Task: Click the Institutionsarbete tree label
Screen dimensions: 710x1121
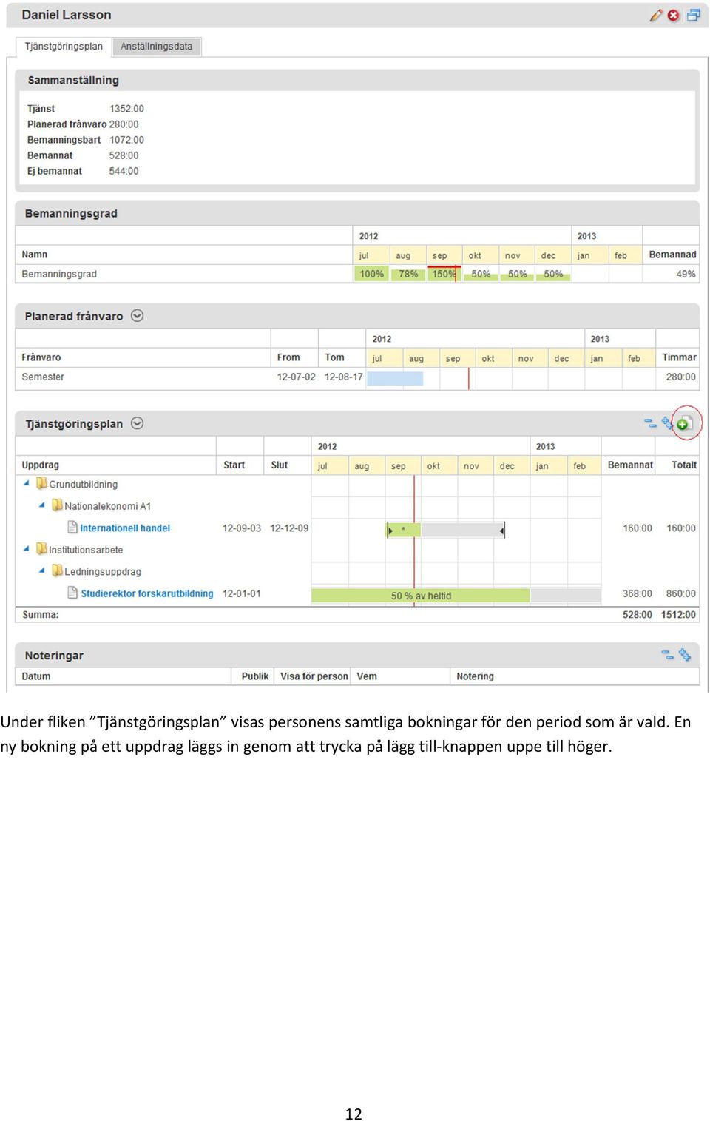Action: 86,550
